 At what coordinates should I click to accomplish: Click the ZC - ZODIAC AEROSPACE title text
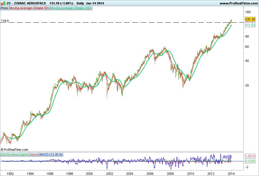click(x=26, y=3)
